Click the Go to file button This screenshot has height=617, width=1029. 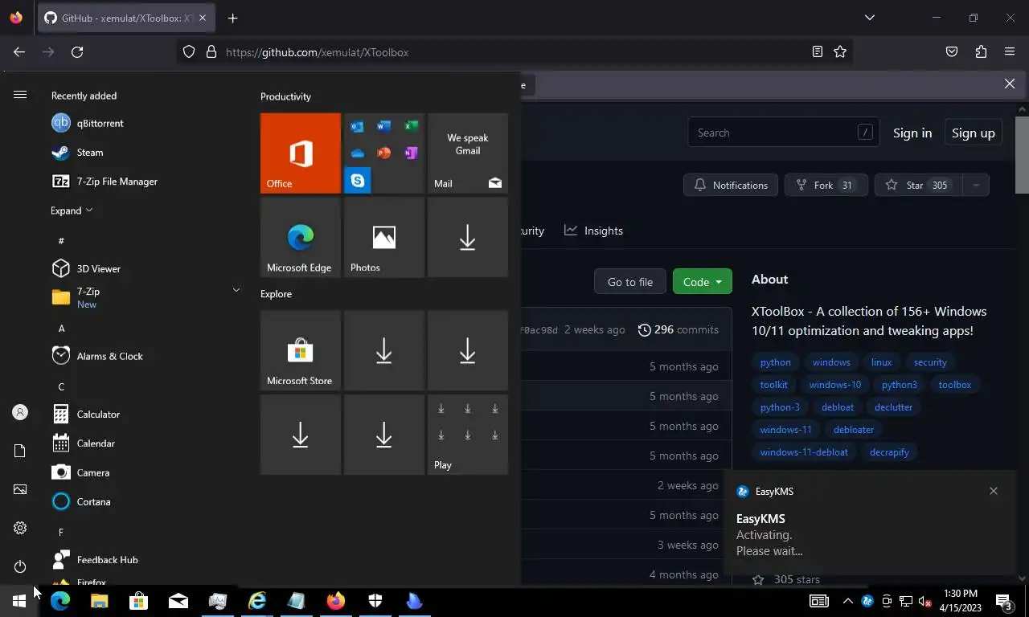click(x=629, y=281)
